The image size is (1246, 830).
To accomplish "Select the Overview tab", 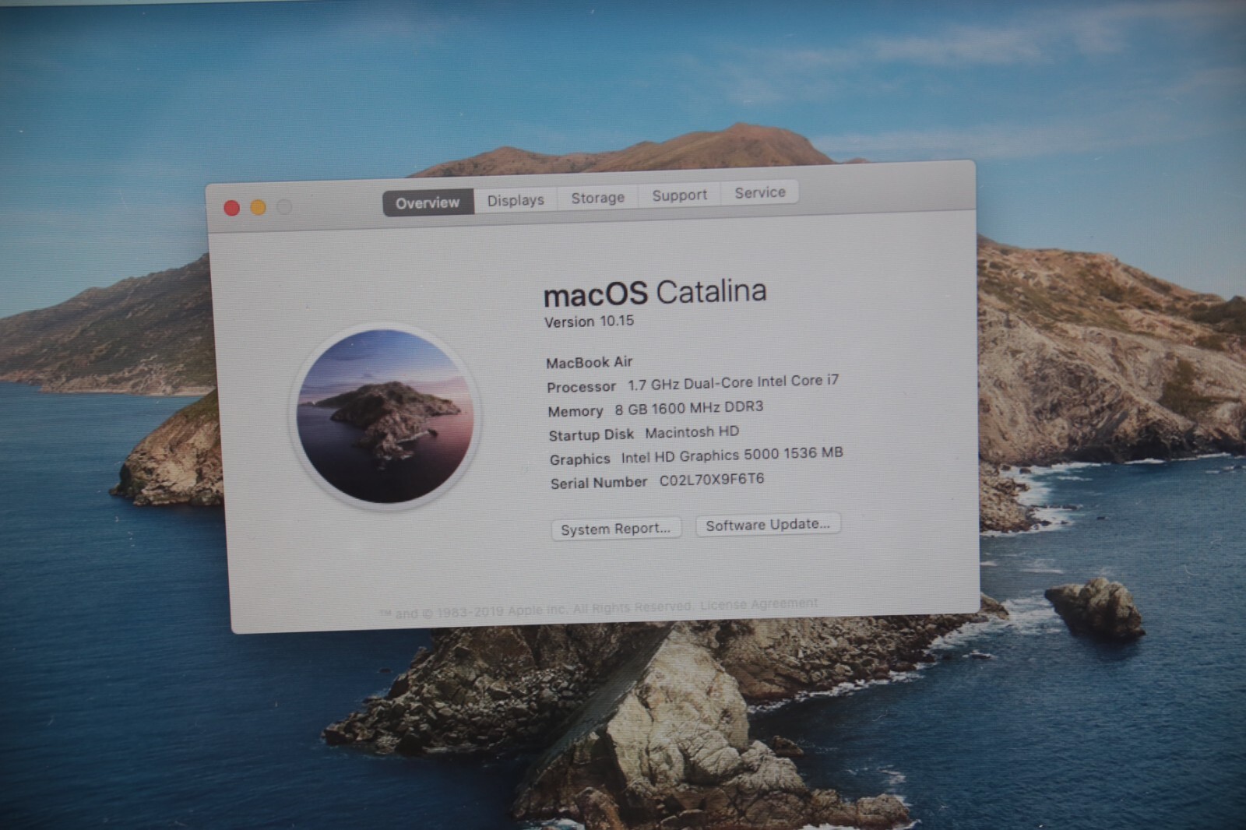I will click(x=428, y=202).
